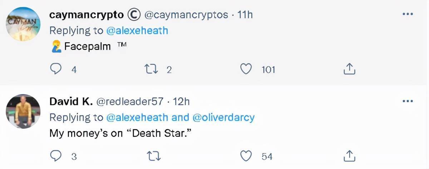Share caymancrypto's tweet
Image resolution: width=429 pixels, height=169 pixels.
[x=349, y=69]
